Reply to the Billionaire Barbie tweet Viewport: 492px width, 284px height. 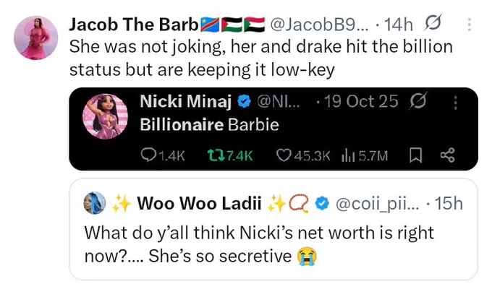tap(163, 155)
